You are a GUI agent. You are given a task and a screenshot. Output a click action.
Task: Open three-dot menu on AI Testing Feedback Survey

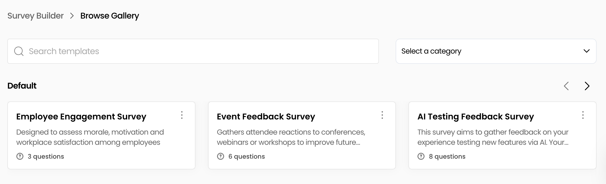(583, 115)
